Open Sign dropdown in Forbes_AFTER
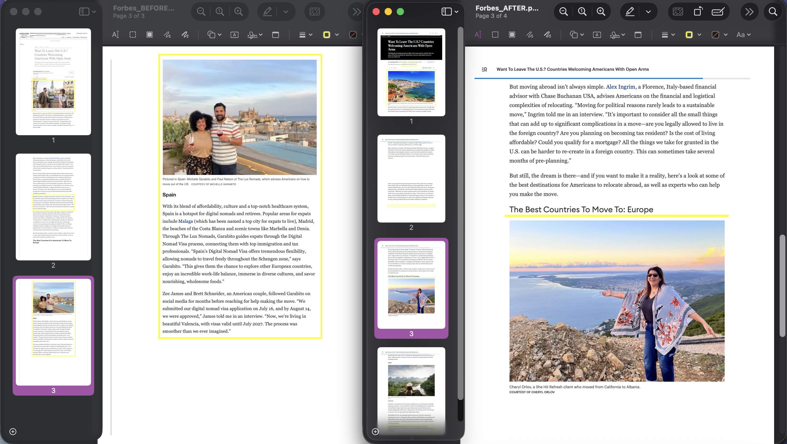787x444 pixels. coord(617,34)
